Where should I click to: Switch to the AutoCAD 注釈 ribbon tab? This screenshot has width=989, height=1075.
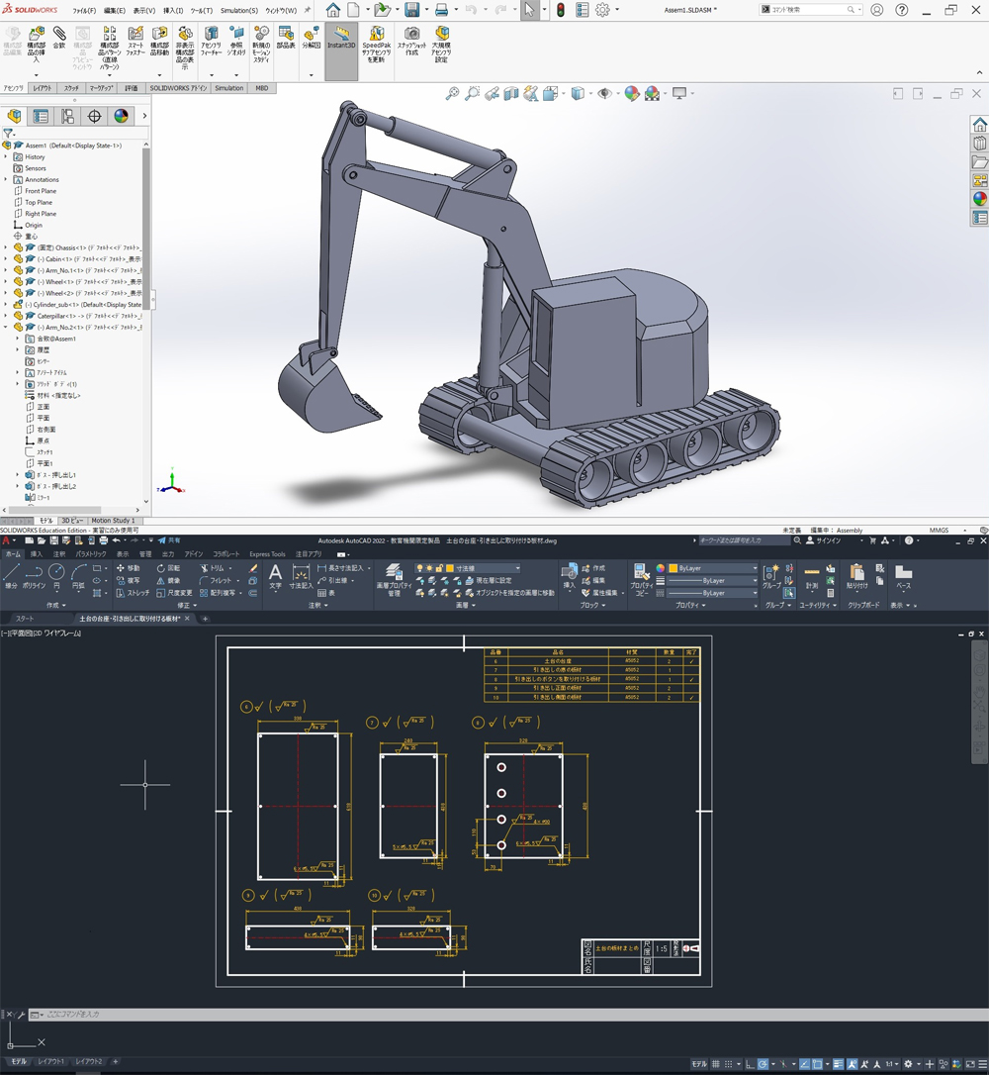[59, 554]
